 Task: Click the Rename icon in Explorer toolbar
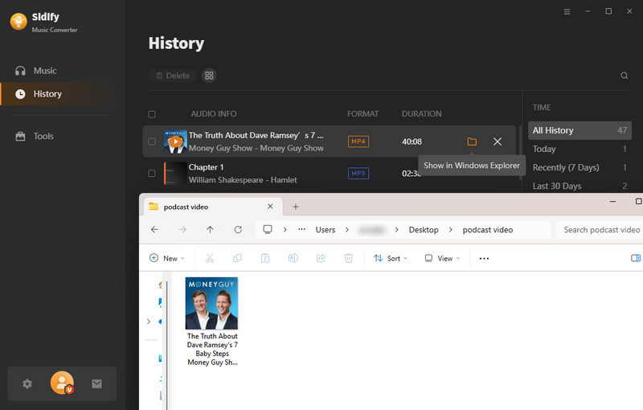click(x=293, y=258)
